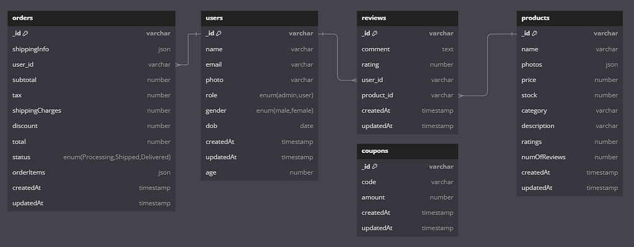Screen dimensions: 634x247
Task: Select the total row in orders
Action: click(x=92, y=142)
